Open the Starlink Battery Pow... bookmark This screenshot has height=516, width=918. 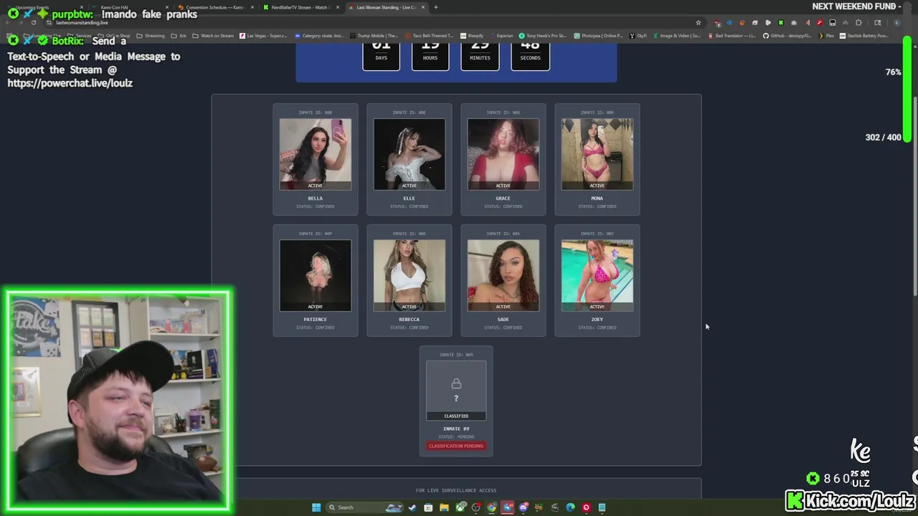pyautogui.click(x=865, y=36)
